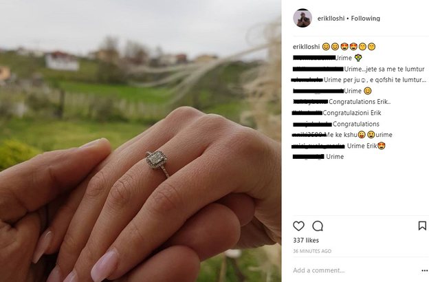
Task: View the 337 likes list
Action: [x=306, y=240]
